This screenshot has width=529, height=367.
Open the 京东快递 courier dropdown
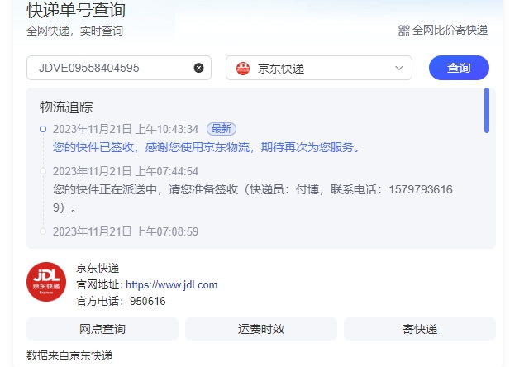point(319,68)
